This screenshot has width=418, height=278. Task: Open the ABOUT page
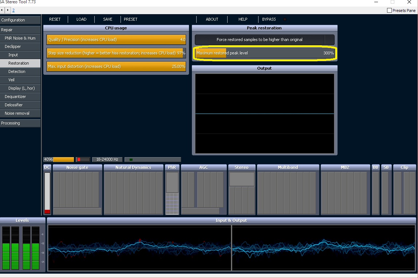(x=212, y=19)
